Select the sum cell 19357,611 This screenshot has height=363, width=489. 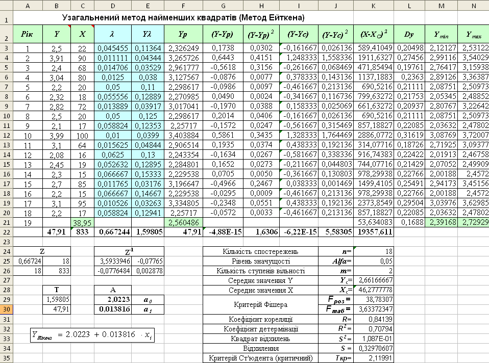click(374, 232)
